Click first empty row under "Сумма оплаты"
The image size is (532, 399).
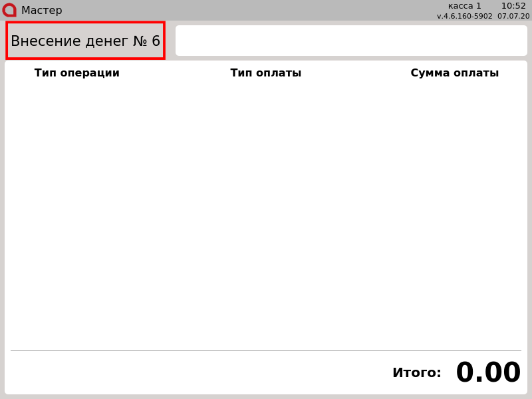pyautogui.click(x=454, y=93)
